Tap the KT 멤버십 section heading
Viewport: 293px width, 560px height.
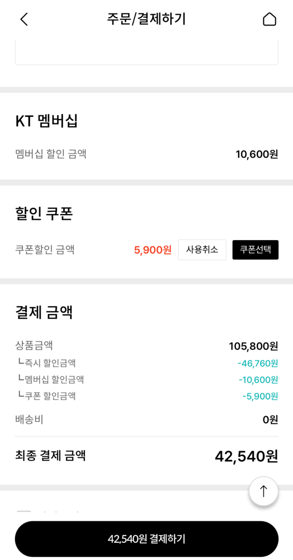tap(46, 121)
